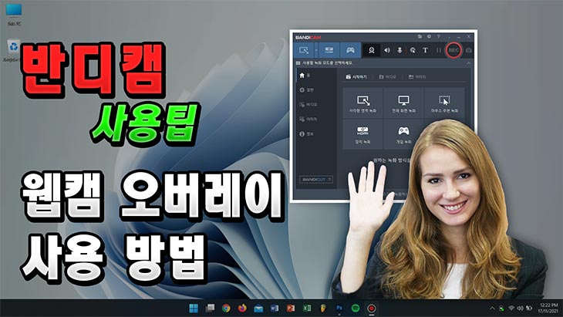Screen dimensions: 563x317
Task: Click the BANDICUT link button
Action: [x=315, y=179]
